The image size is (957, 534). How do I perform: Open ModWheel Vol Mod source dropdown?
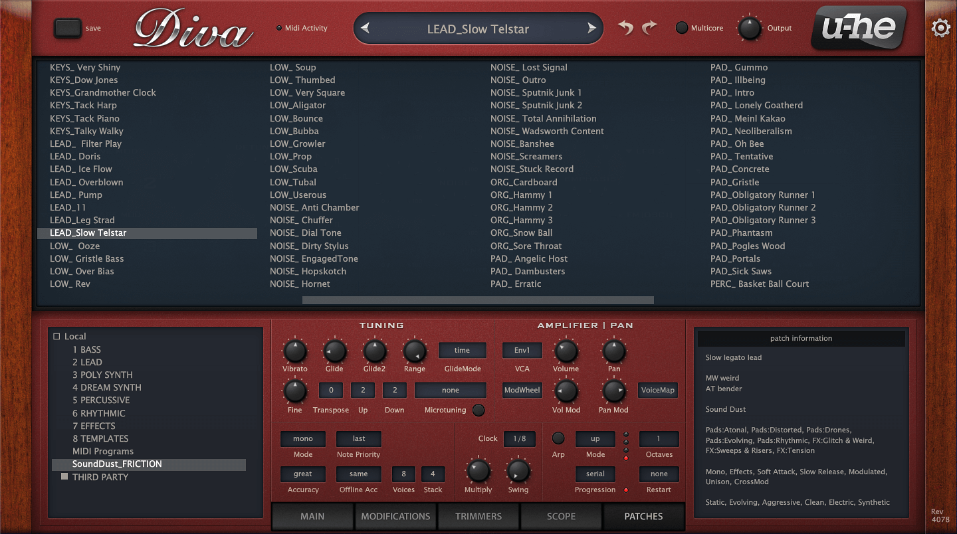522,391
